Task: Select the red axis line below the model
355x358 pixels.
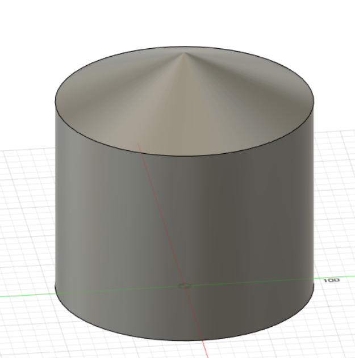Action: coord(205,349)
